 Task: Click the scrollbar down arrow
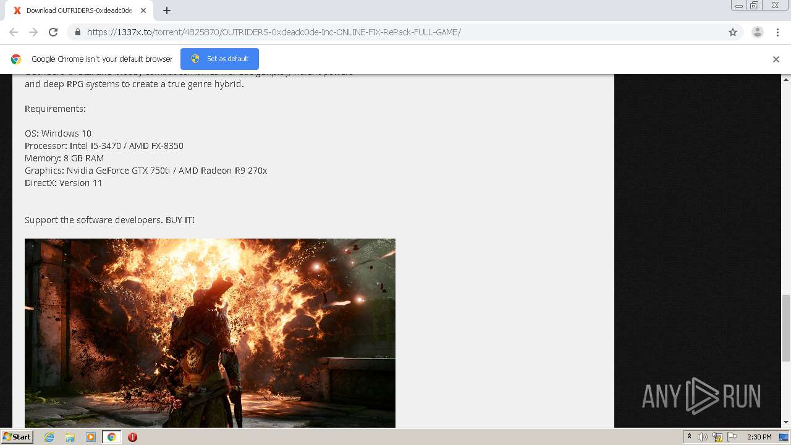[786, 423]
